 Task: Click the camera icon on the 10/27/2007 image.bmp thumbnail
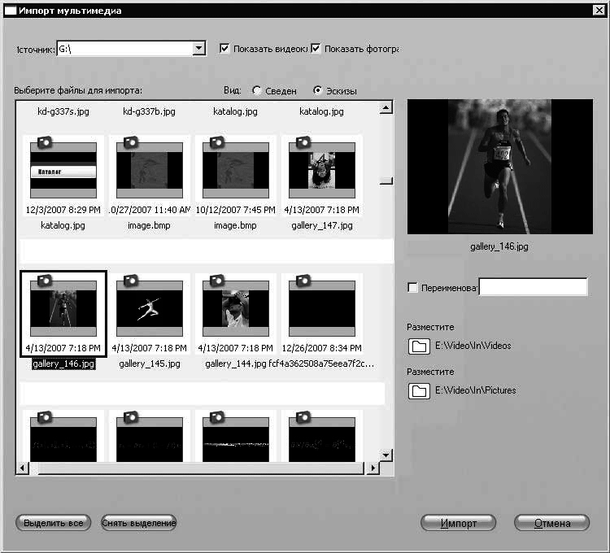131,142
